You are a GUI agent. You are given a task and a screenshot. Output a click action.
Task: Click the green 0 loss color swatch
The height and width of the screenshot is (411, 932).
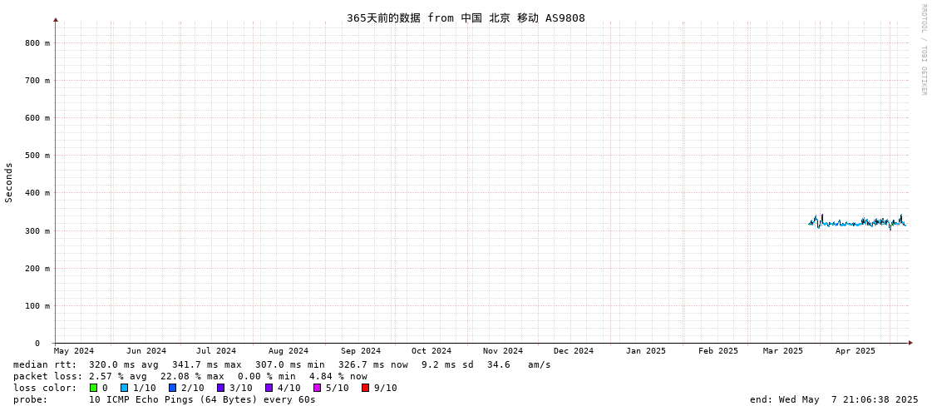93,388
